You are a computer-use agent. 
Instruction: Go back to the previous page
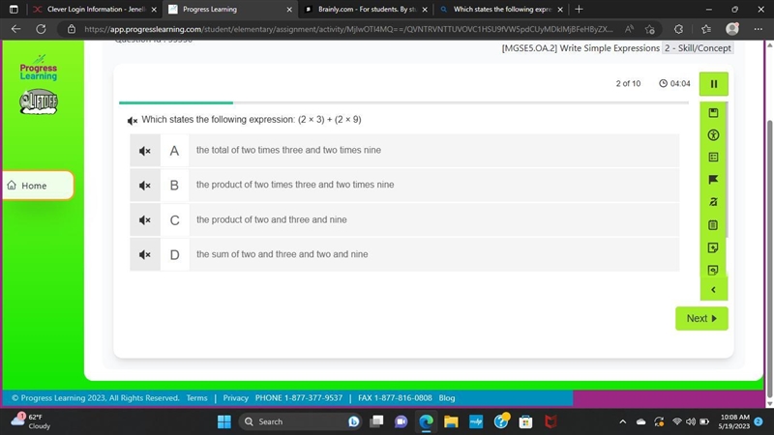(15, 29)
